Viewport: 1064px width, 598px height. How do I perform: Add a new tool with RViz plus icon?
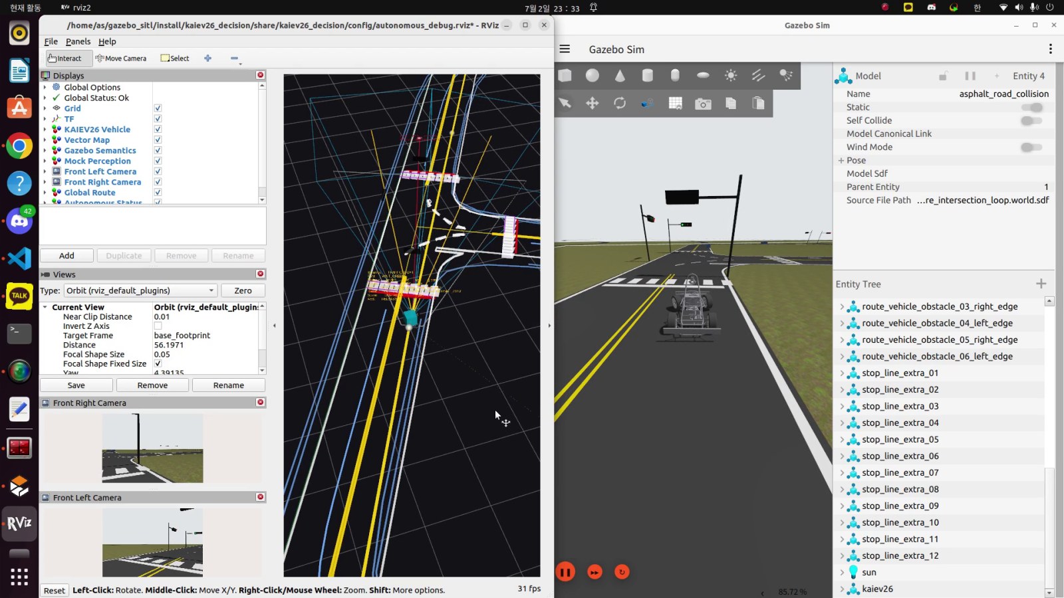[x=207, y=58]
